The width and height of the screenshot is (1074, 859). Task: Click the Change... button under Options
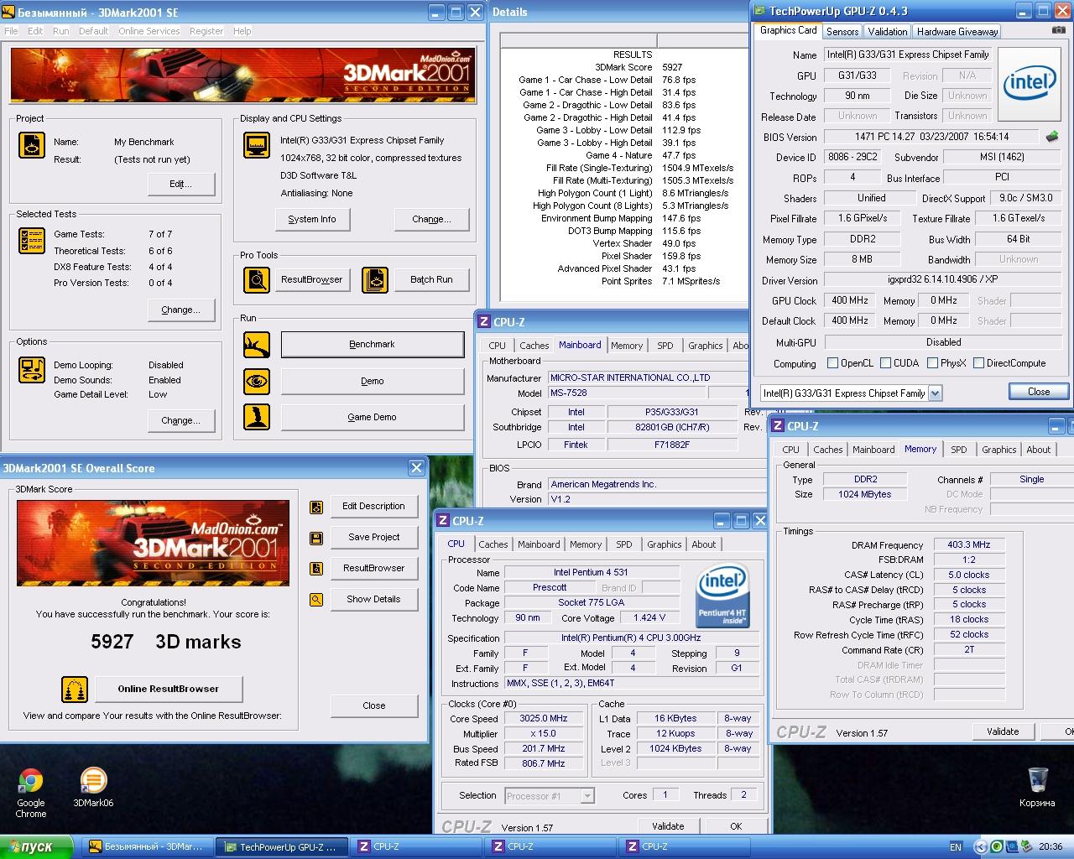(181, 421)
